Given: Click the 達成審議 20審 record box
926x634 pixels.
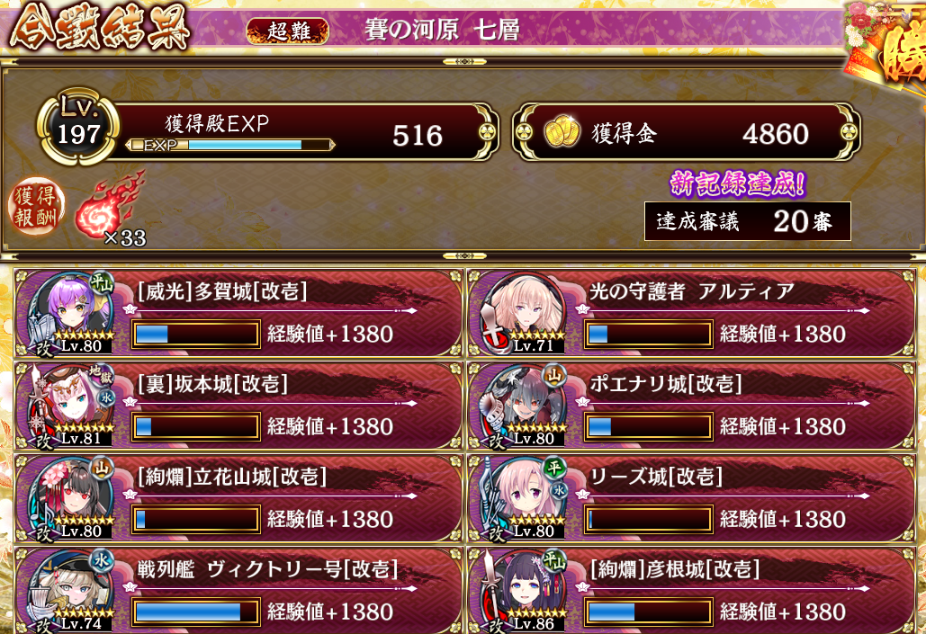Looking at the screenshot, I should 747,221.
